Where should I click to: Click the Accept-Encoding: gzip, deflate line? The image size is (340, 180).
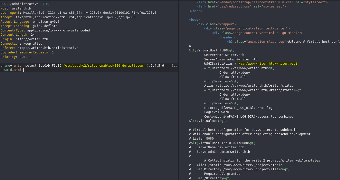point(29,26)
